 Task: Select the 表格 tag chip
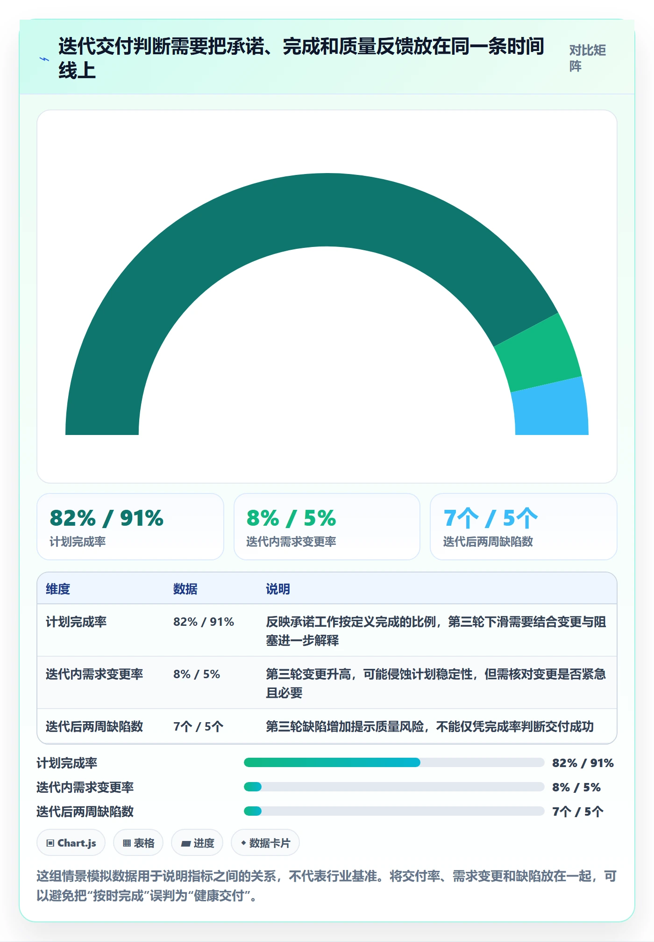click(x=138, y=843)
